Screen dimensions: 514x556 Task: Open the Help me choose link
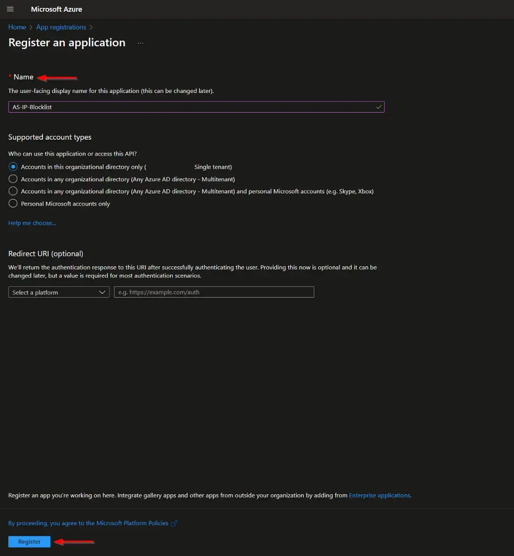[x=32, y=223]
